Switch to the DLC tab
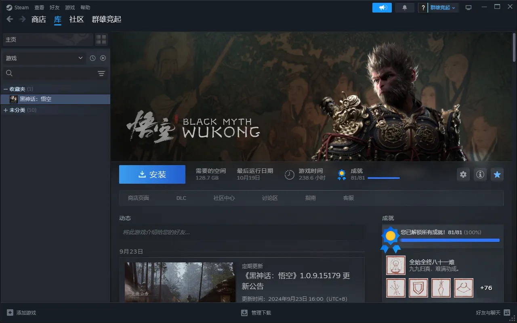Image resolution: width=517 pixels, height=323 pixels. (181, 198)
